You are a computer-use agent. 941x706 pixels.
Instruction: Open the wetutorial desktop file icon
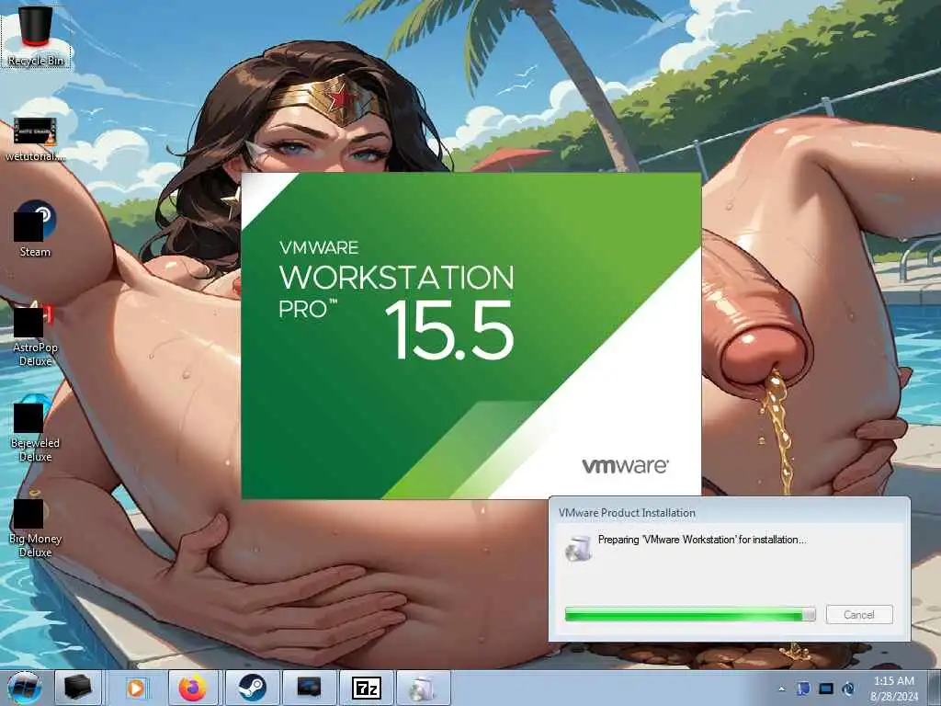coord(35,140)
